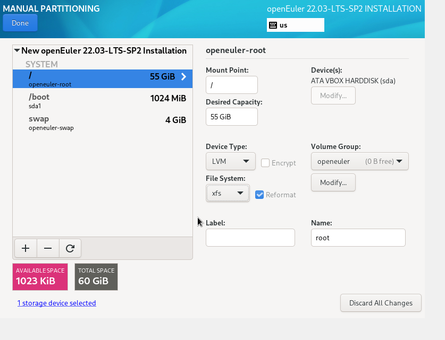The image size is (445, 340).
Task: Click the Done button
Action: 20,23
